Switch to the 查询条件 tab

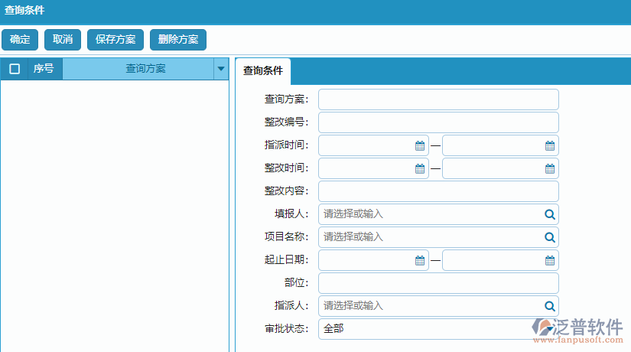pyautogui.click(x=262, y=71)
